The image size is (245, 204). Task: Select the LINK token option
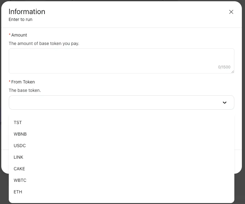pyautogui.click(x=18, y=157)
